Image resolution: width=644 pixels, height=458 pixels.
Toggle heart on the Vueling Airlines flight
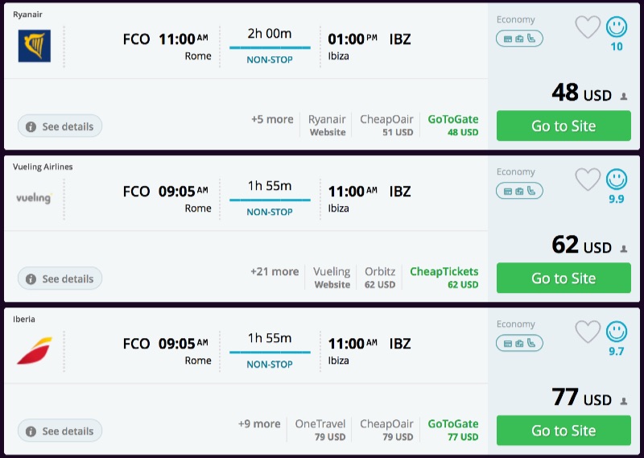588,179
